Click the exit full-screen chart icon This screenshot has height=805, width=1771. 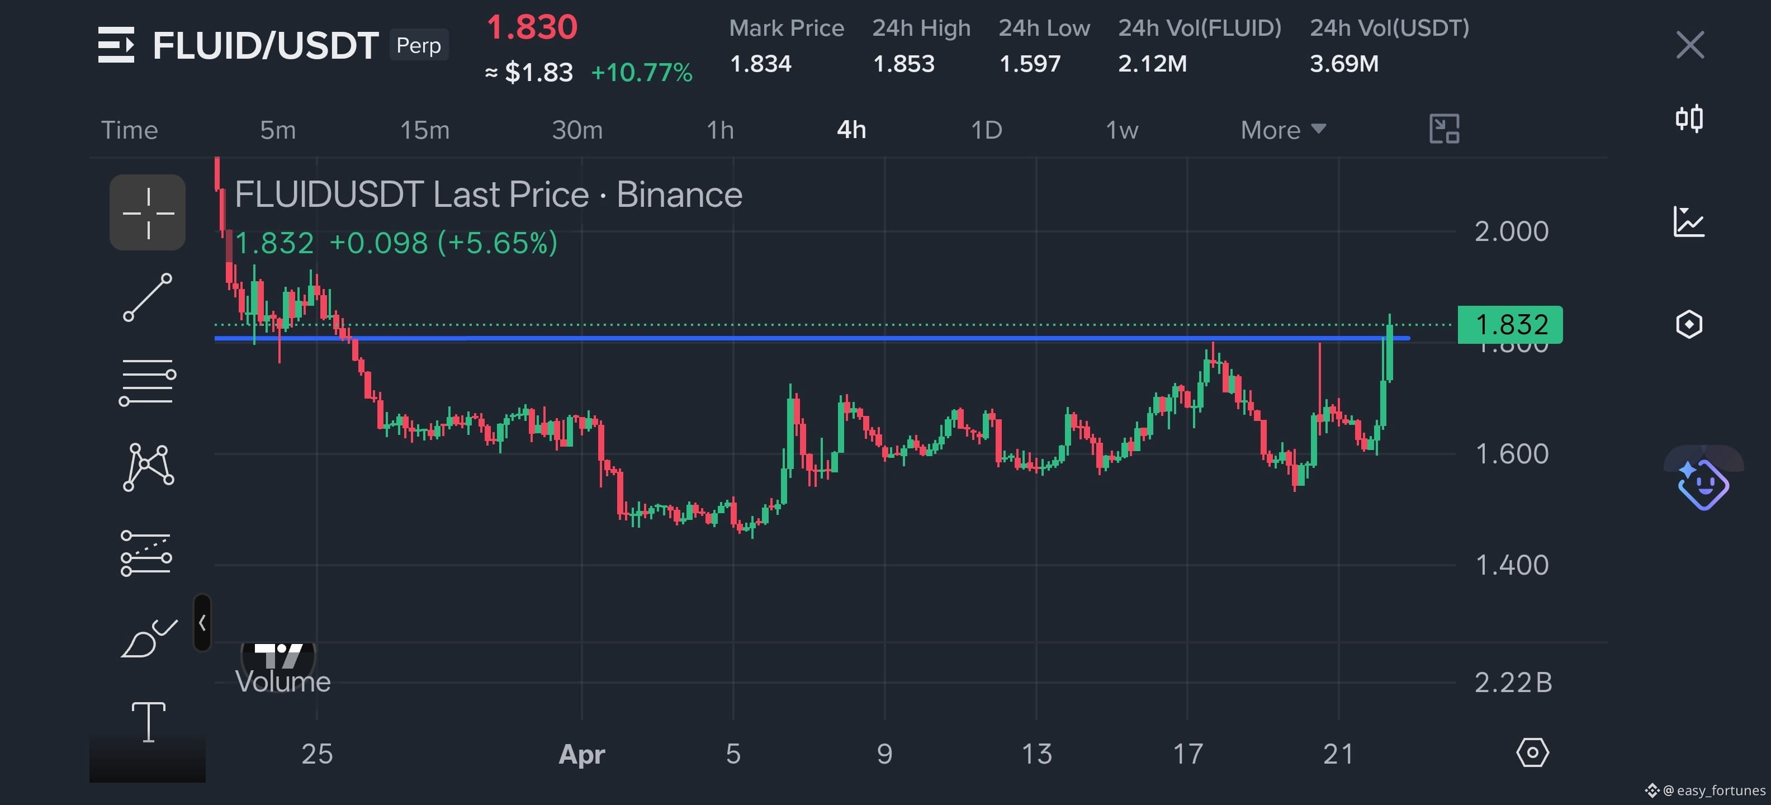[x=1444, y=129]
